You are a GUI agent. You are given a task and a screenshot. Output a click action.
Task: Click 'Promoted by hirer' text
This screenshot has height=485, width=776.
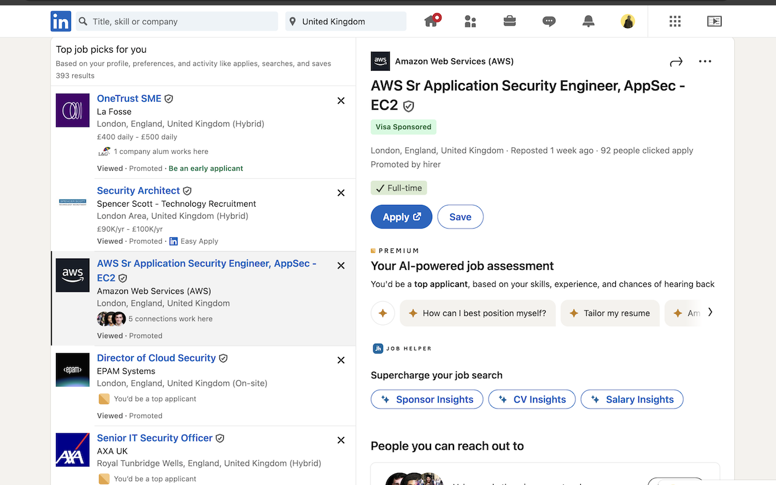tap(406, 164)
